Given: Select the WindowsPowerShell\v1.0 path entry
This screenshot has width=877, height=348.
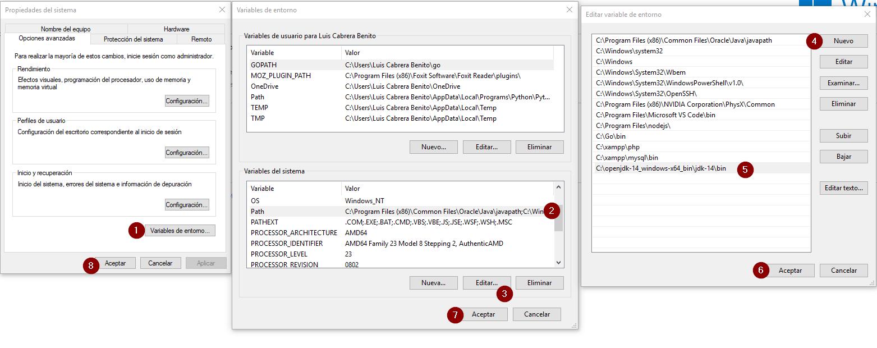Looking at the screenshot, I should pyautogui.click(x=701, y=83).
